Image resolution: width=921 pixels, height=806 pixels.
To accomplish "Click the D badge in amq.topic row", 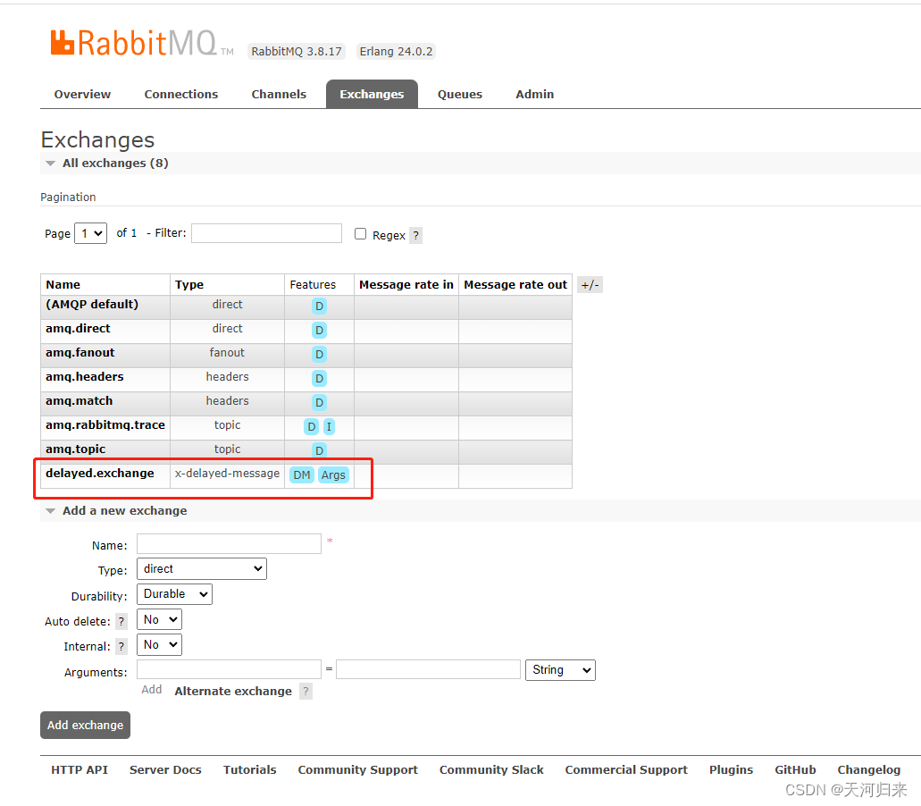I will 319,450.
